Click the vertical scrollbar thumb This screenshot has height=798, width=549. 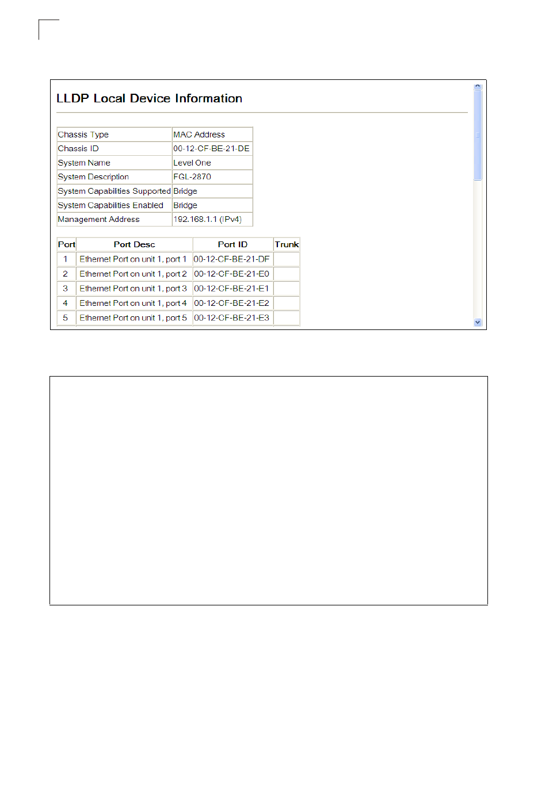[477, 135]
